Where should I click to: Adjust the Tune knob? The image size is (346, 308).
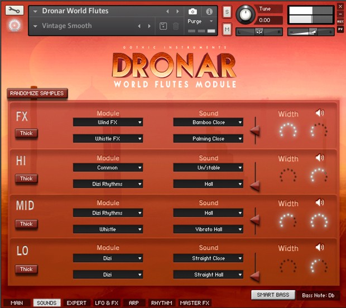[246, 15]
